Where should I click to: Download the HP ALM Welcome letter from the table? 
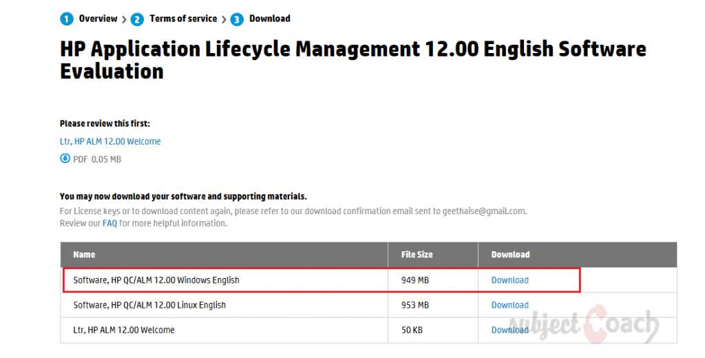[509, 330]
